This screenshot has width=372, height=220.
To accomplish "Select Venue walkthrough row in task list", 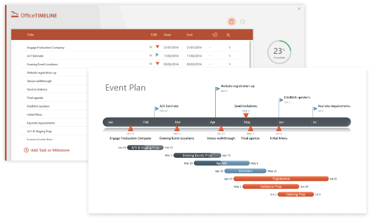I will pos(39,81).
